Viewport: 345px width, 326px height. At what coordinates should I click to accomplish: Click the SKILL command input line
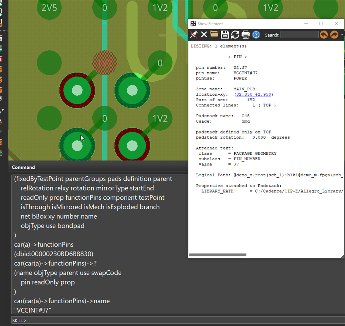[x=178, y=320]
